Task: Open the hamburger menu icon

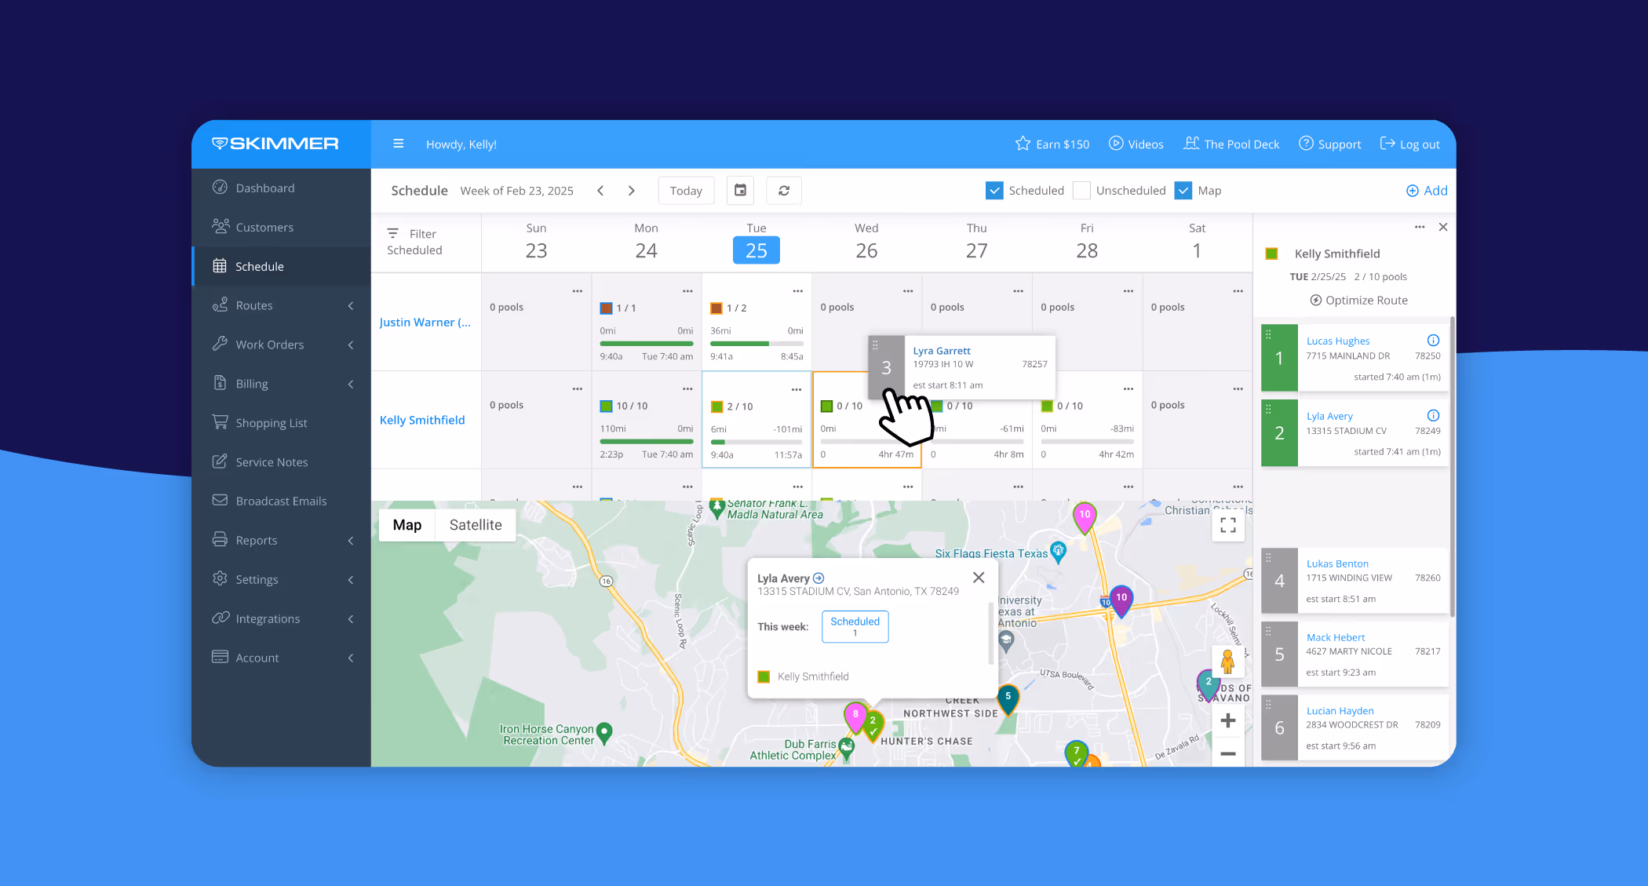Action: click(398, 144)
